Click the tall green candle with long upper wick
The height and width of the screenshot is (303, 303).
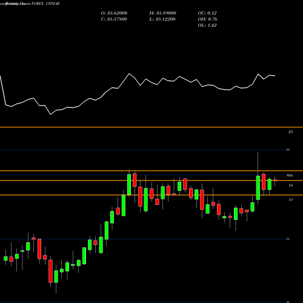[x=258, y=188]
